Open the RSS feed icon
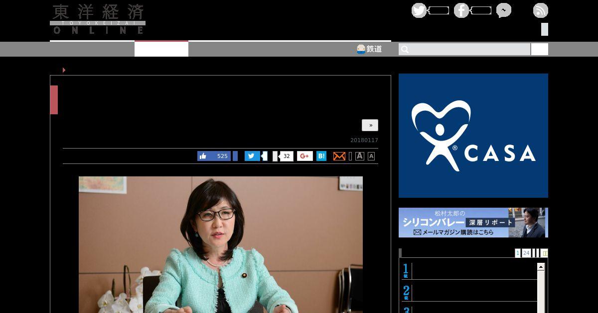598x313 pixels. pos(541,10)
